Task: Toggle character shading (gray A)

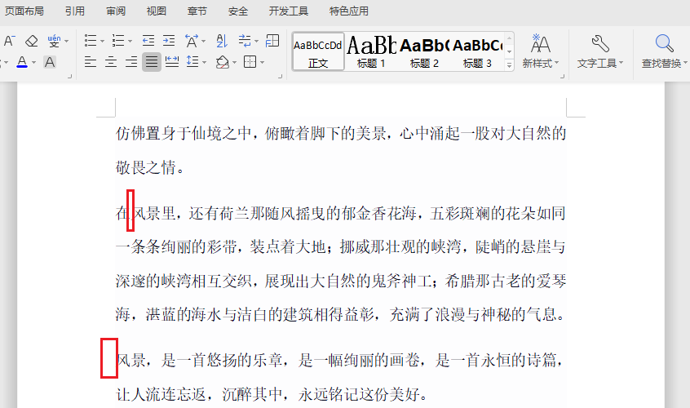Action: pos(50,62)
